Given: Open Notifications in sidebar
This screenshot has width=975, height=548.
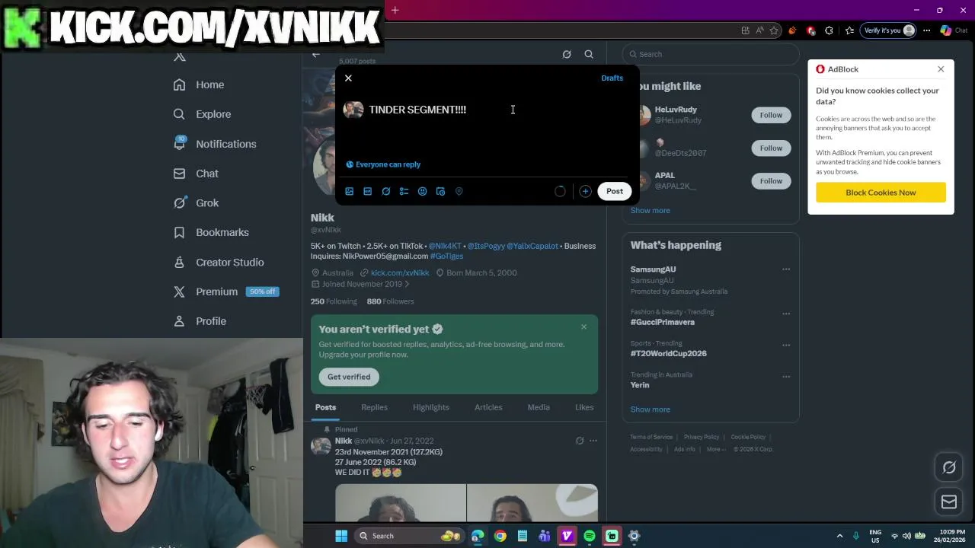Looking at the screenshot, I should (215, 144).
